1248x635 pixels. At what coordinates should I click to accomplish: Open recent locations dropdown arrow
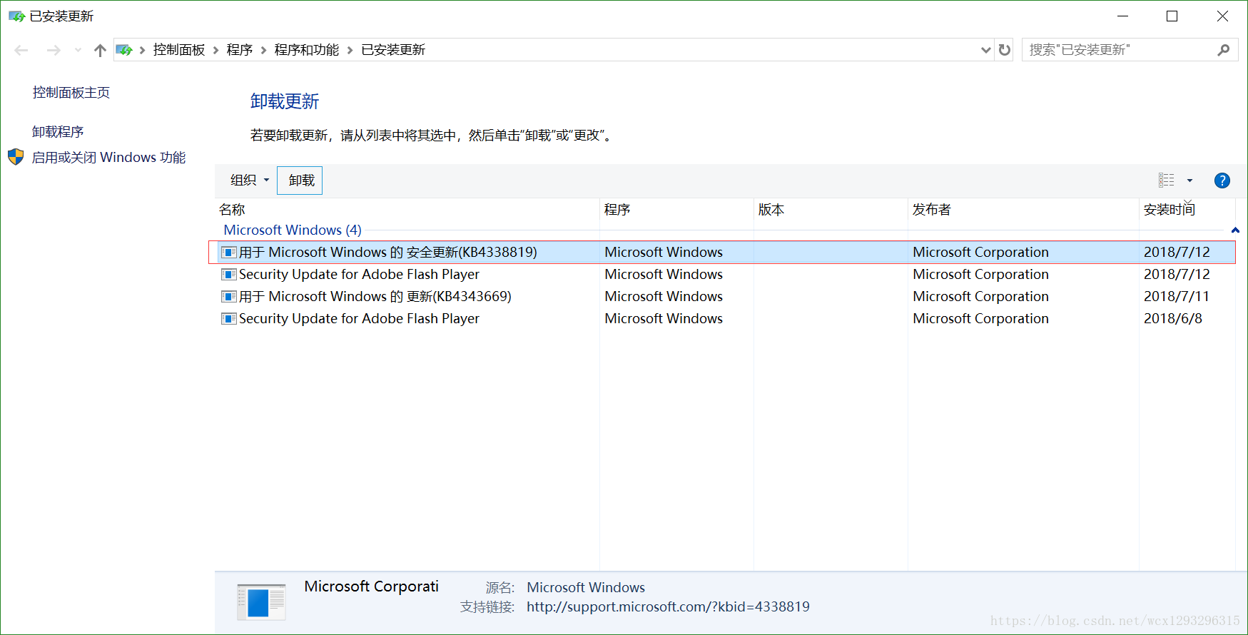click(78, 50)
